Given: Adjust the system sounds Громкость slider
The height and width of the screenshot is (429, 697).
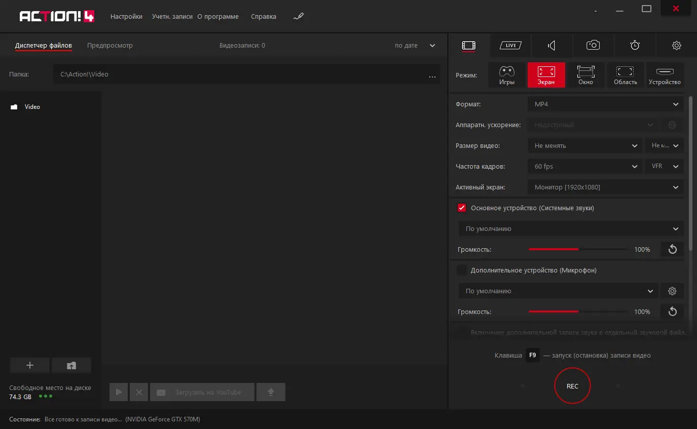Looking at the screenshot, I should point(577,249).
